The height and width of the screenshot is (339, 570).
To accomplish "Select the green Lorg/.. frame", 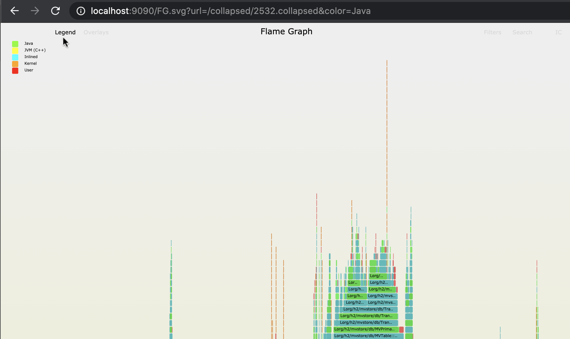I will pyautogui.click(x=378, y=276).
